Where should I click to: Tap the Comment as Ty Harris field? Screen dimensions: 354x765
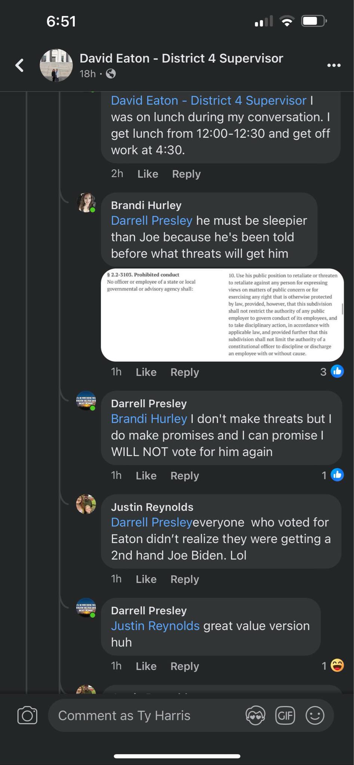pyautogui.click(x=146, y=715)
